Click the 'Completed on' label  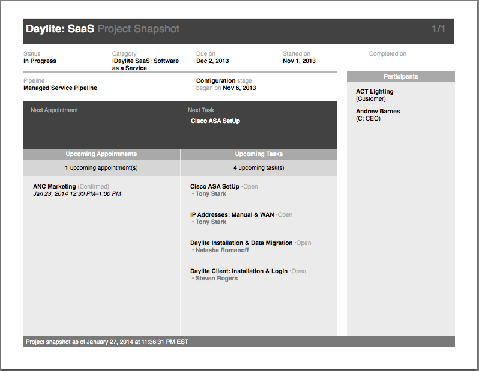coord(388,54)
